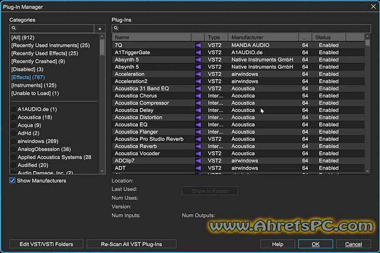The height and width of the screenshot is (253, 380).
Task: Click Re-Scan All VST Plug-Ins
Action: pyautogui.click(x=131, y=244)
